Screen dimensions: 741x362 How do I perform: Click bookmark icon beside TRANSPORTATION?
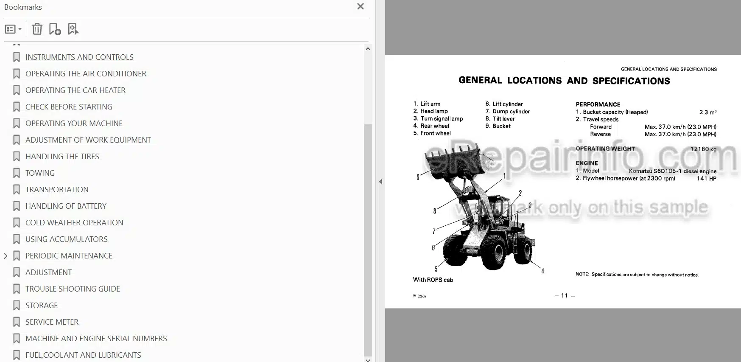click(17, 189)
